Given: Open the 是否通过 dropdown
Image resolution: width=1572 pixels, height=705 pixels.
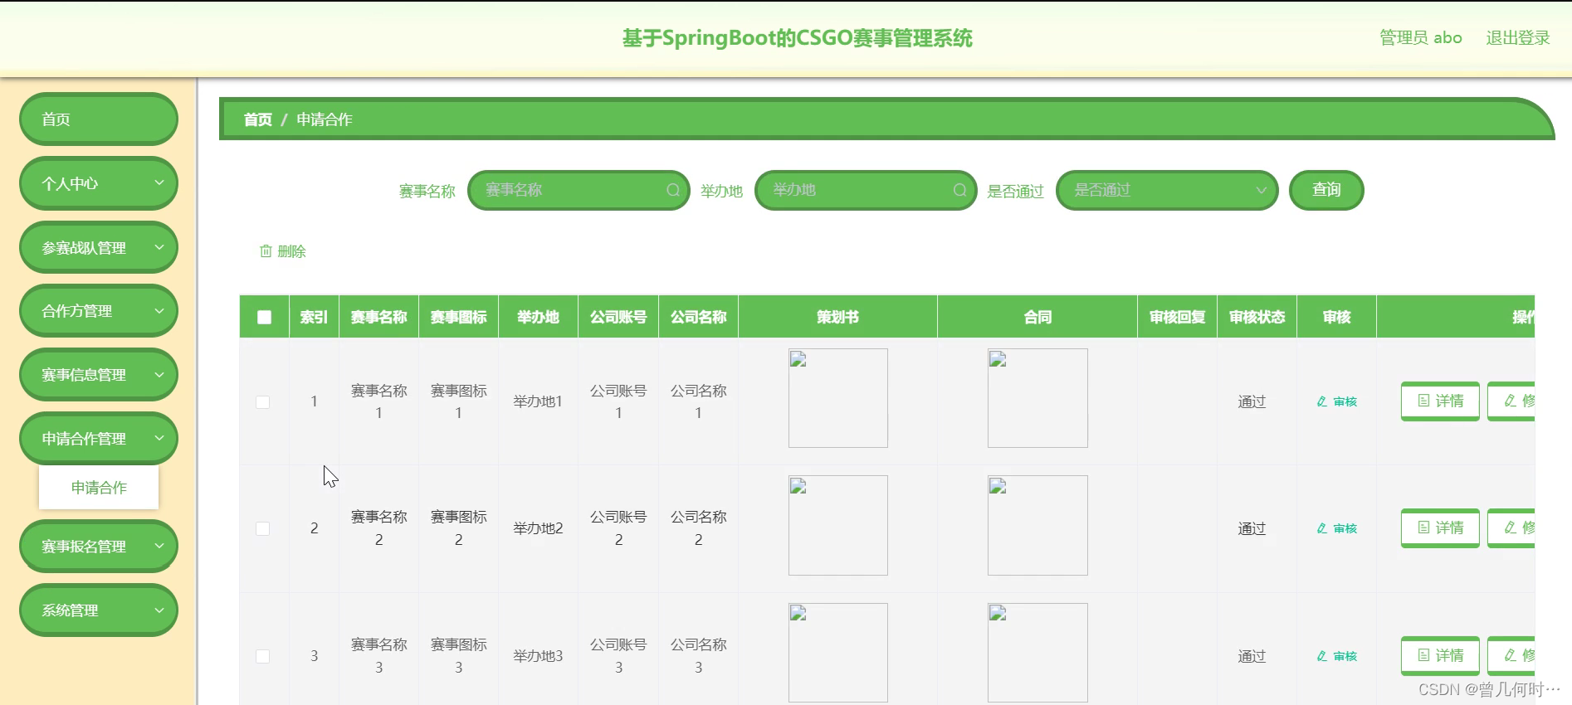Looking at the screenshot, I should click(1167, 190).
